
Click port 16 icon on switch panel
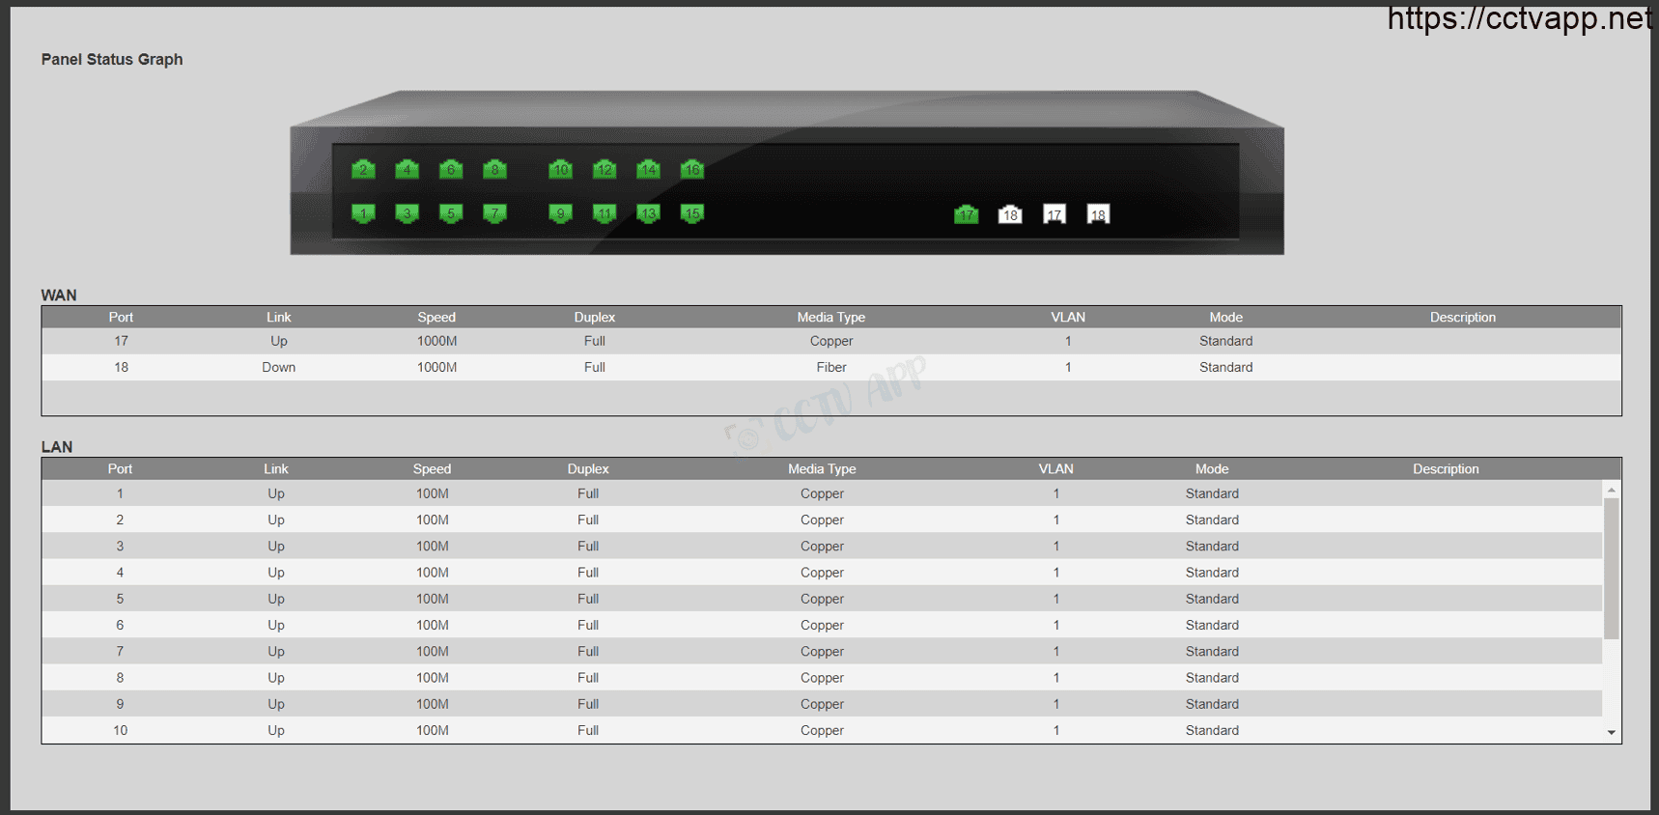[x=691, y=169]
